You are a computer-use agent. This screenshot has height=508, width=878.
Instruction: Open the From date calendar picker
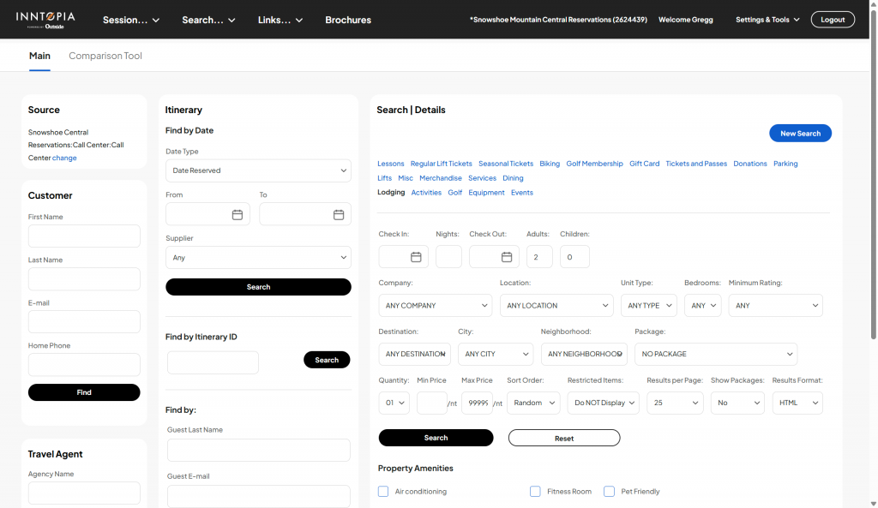pos(238,215)
